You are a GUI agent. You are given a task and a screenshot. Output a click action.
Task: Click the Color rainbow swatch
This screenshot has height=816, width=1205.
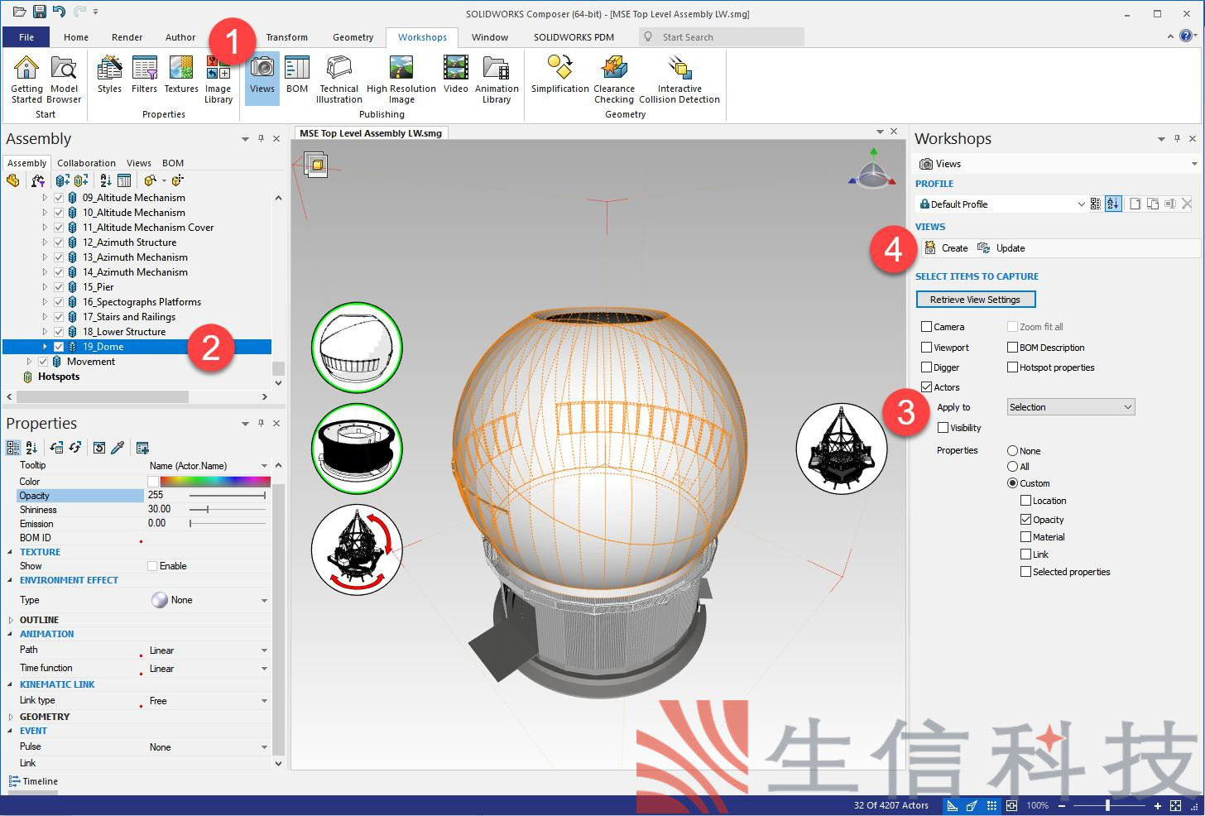215,481
